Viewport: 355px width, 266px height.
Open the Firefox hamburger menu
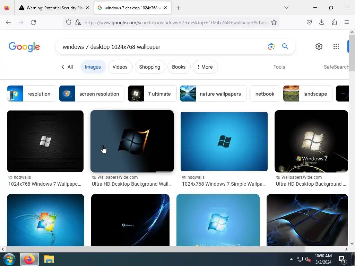click(x=347, y=22)
